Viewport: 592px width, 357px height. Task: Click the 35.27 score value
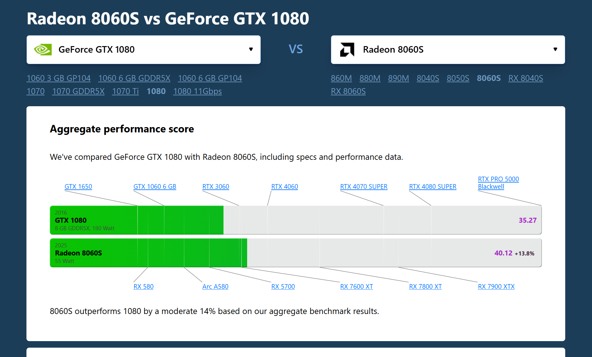528,220
